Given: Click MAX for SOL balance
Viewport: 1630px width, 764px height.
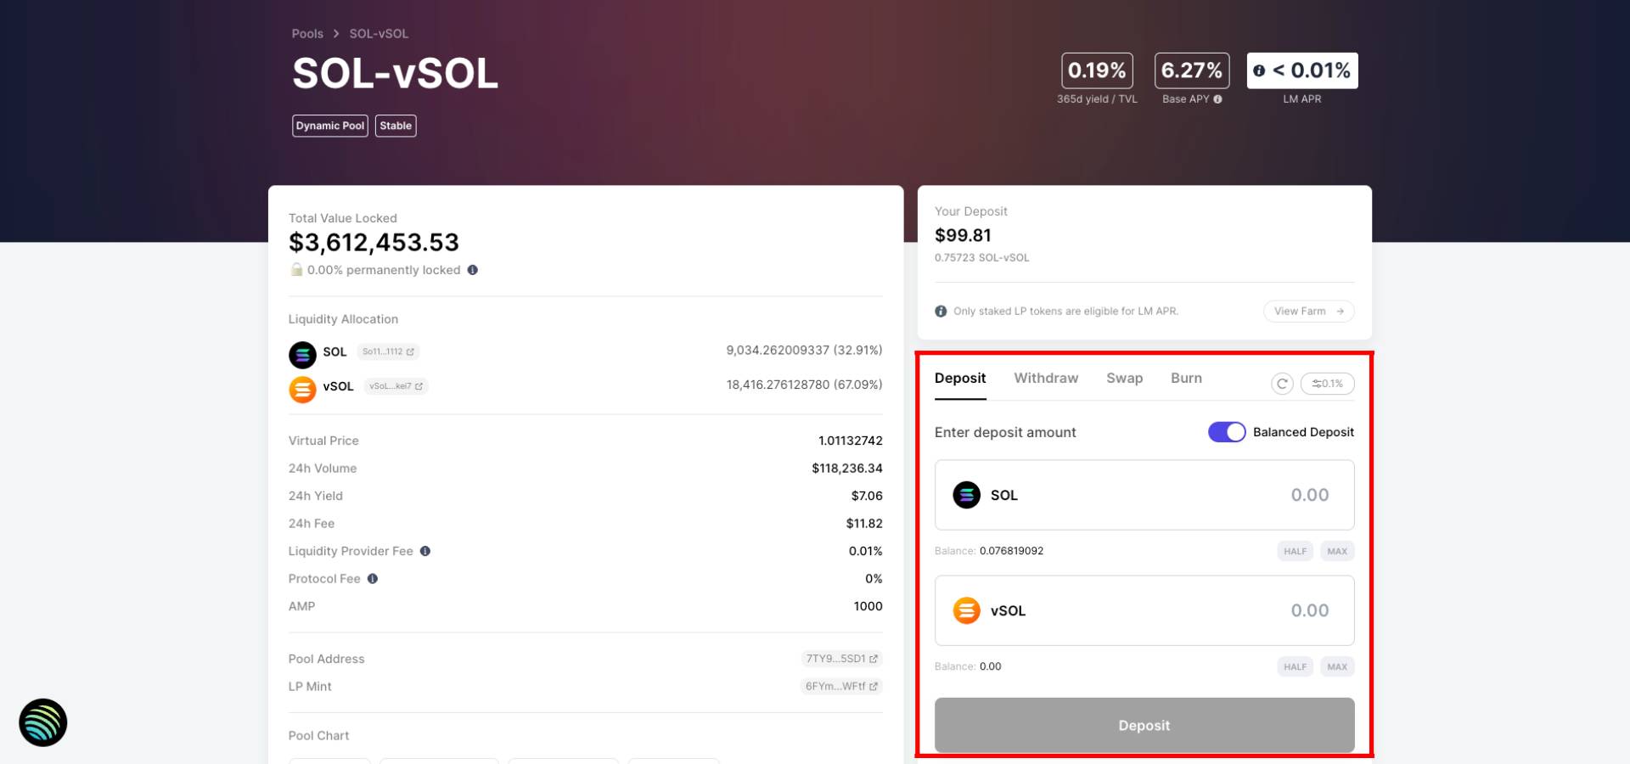Looking at the screenshot, I should pos(1337,551).
